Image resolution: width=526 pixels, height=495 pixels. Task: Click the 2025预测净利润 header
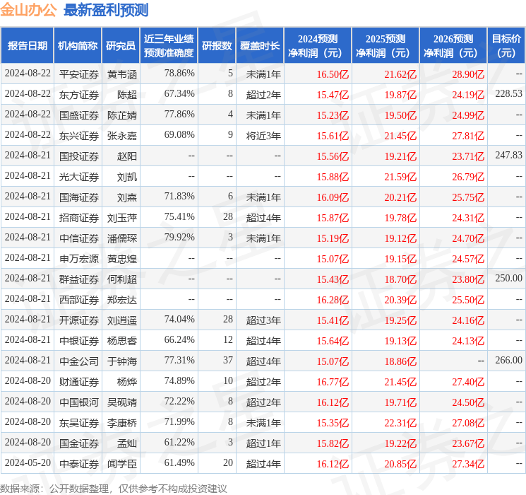[385, 46]
